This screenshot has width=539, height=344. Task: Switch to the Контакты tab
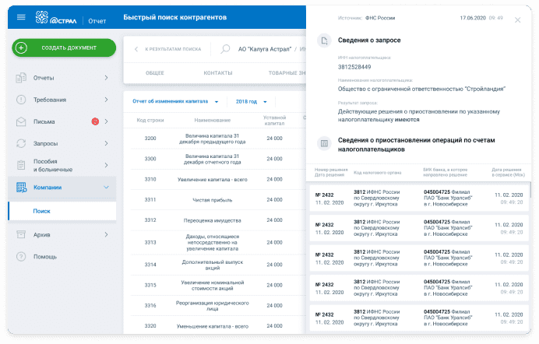(x=218, y=73)
